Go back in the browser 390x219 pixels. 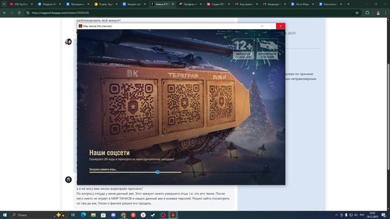pyautogui.click(x=4, y=13)
